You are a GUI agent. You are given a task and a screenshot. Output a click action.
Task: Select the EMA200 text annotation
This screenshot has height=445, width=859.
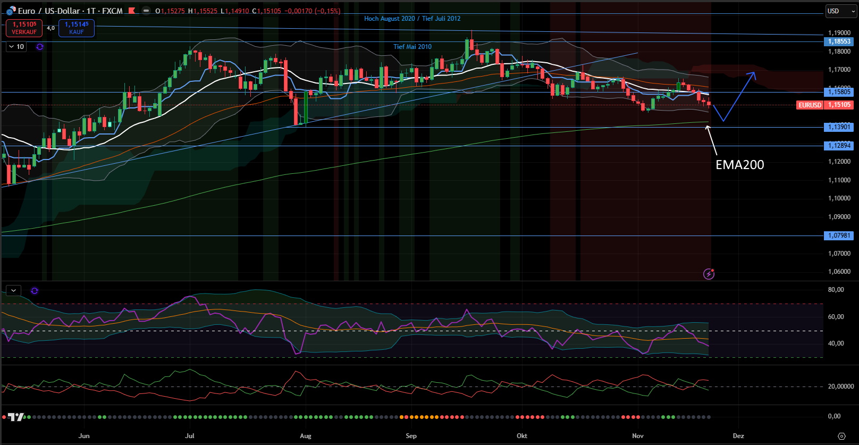pyautogui.click(x=739, y=165)
